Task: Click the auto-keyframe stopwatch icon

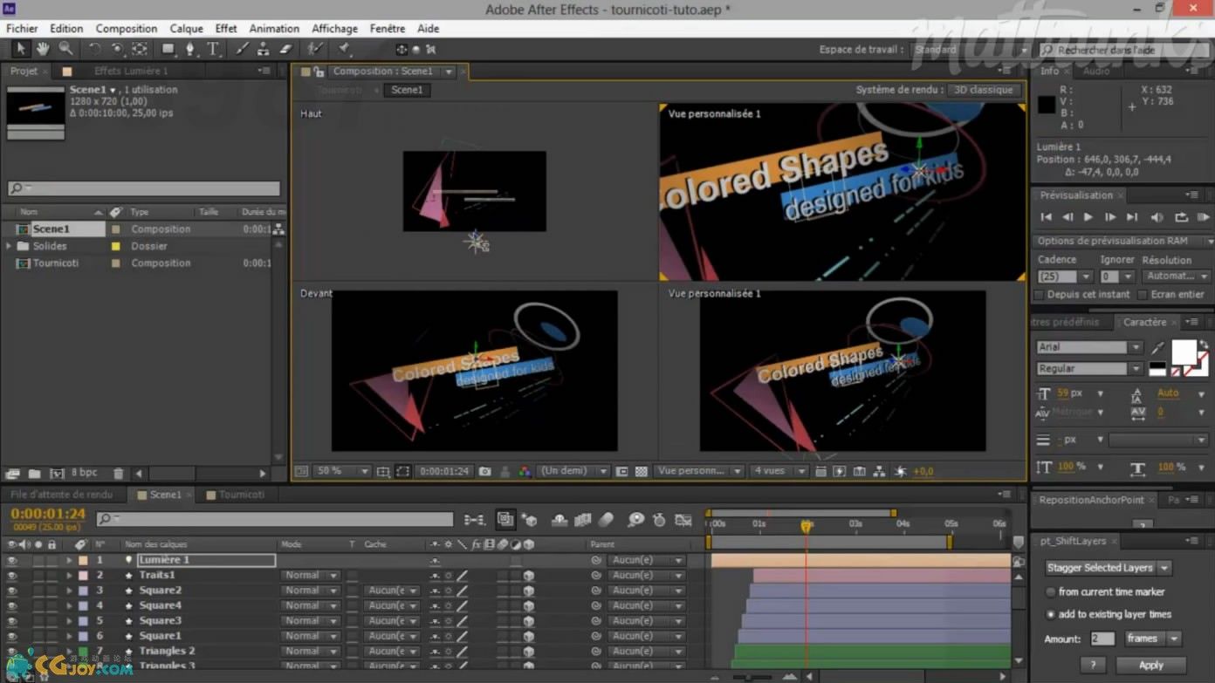Action: [x=659, y=520]
